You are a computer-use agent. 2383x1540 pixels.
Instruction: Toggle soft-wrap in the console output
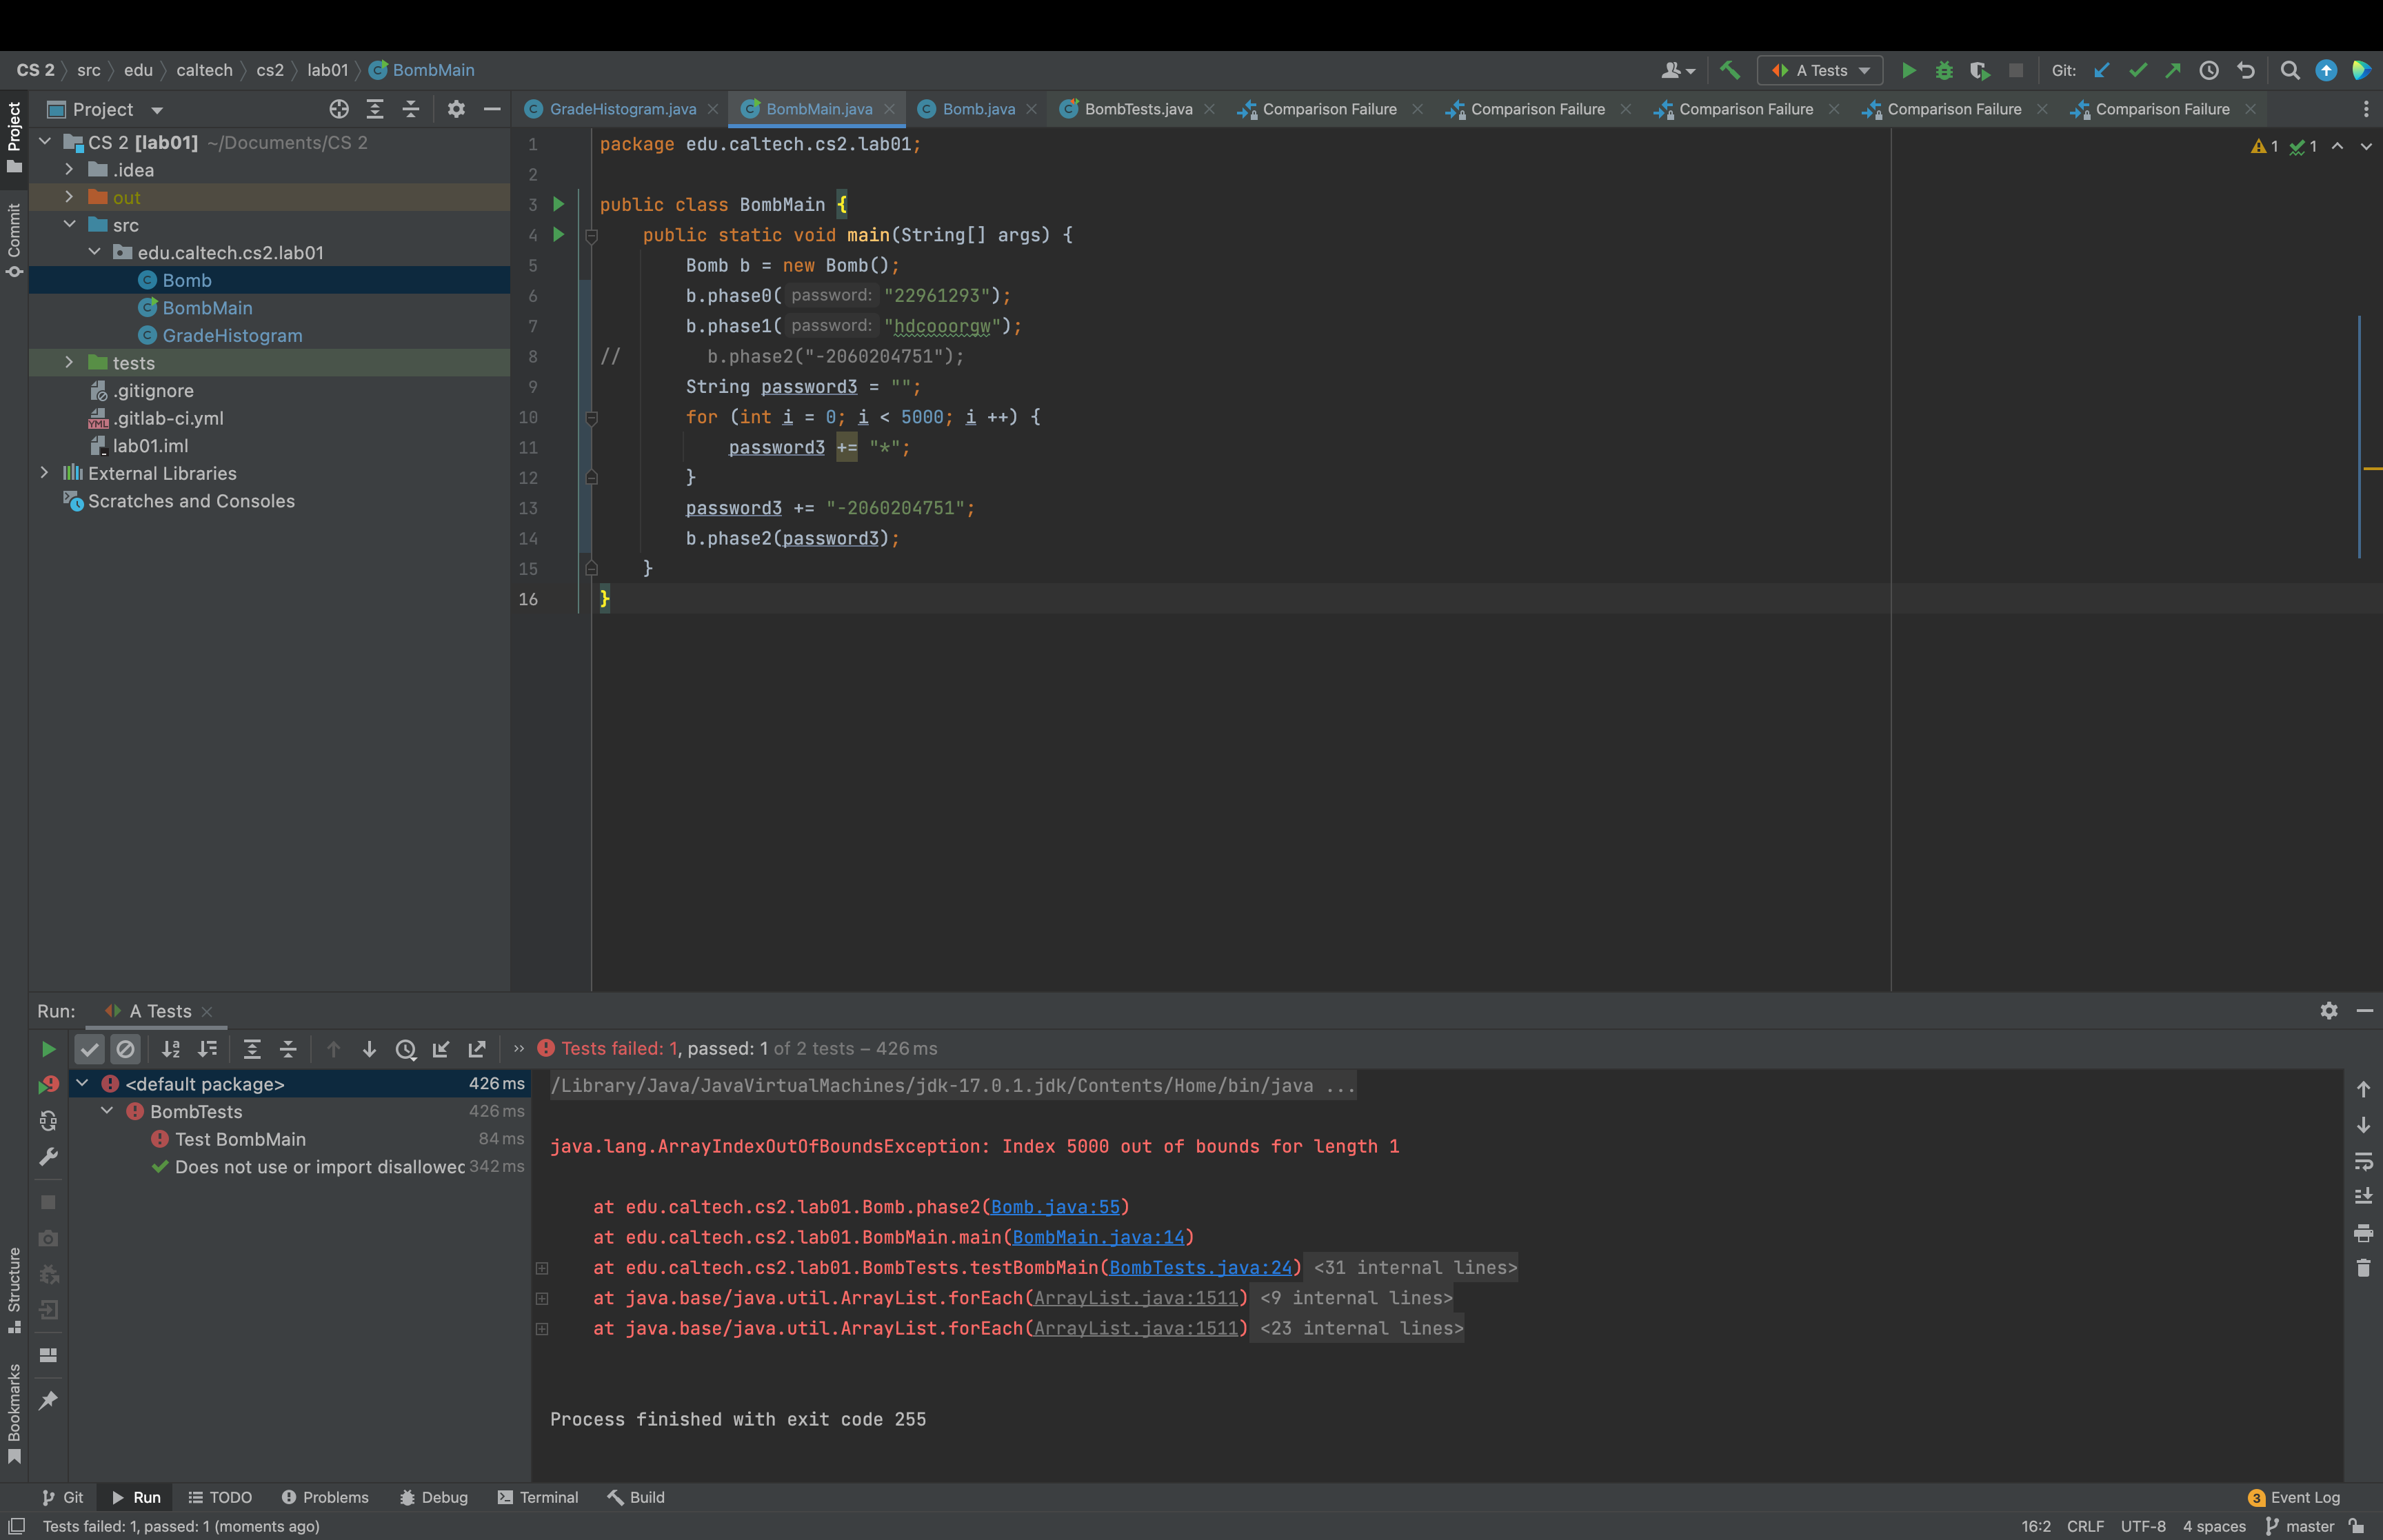[2363, 1161]
